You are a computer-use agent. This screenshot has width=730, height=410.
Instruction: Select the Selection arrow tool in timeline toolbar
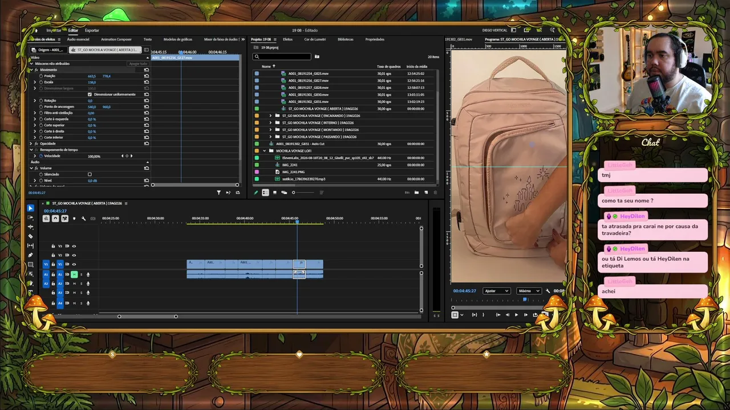pyautogui.click(x=31, y=208)
